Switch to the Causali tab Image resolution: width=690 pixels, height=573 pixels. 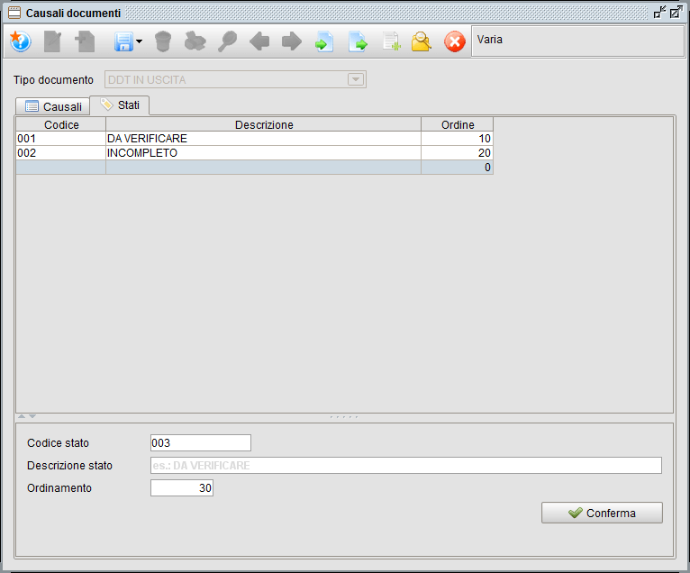[x=53, y=106]
